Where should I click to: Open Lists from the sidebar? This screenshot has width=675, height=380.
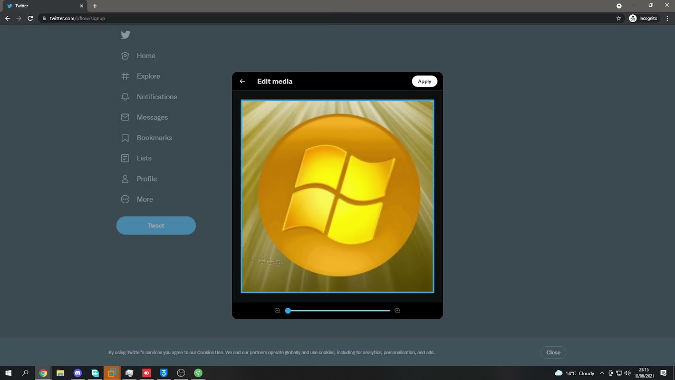pyautogui.click(x=144, y=158)
